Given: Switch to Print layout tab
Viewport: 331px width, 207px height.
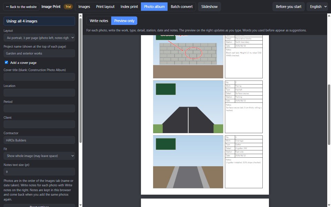Looking at the screenshot, I should 105,7.
